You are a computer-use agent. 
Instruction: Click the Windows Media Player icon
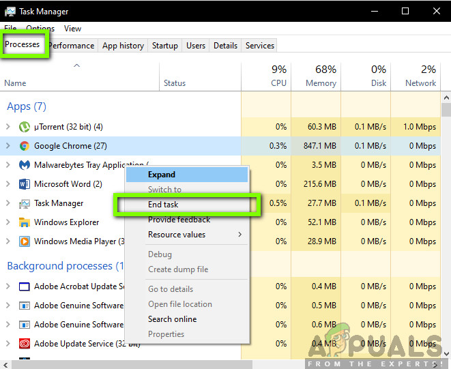pos(25,241)
